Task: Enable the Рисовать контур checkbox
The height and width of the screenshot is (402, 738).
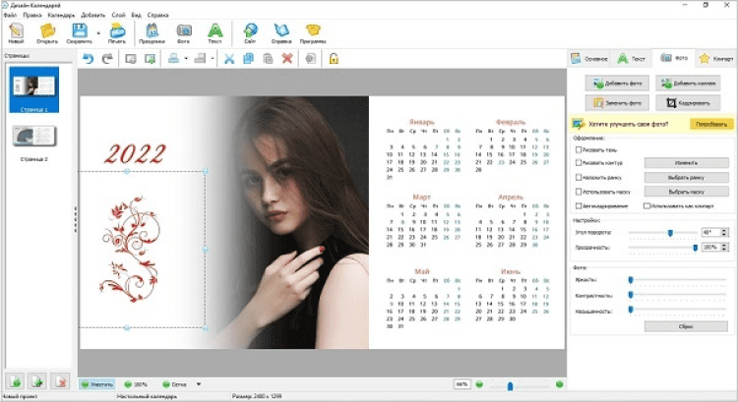Action: [x=579, y=163]
